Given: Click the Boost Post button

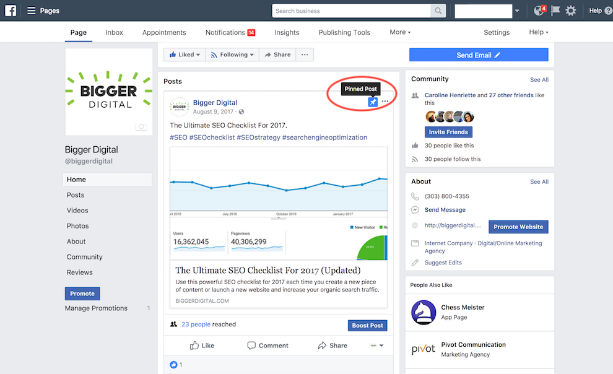Looking at the screenshot, I should (367, 326).
